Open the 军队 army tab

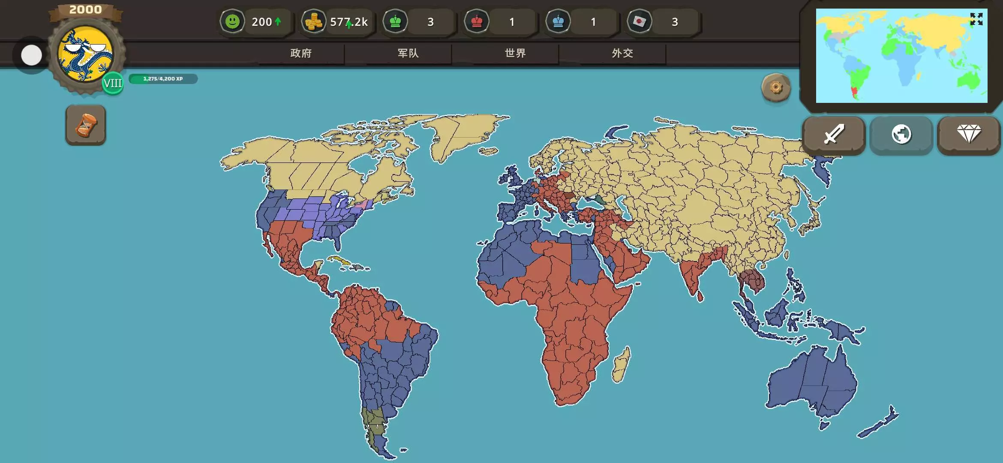click(408, 53)
